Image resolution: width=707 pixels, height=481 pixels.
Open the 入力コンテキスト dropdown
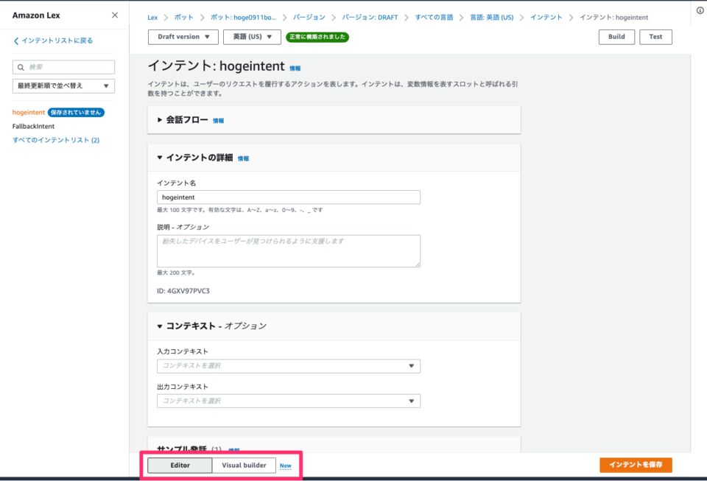pyautogui.click(x=289, y=366)
